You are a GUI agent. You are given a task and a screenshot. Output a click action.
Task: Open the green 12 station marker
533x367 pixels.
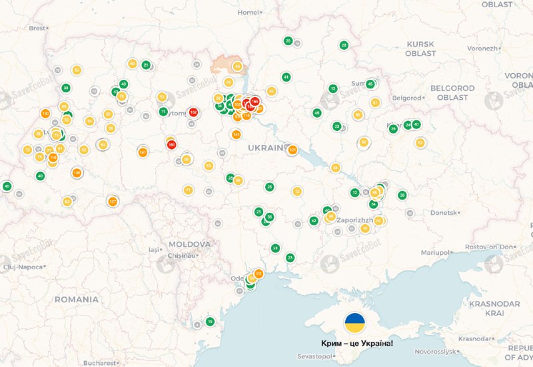[x=354, y=193]
